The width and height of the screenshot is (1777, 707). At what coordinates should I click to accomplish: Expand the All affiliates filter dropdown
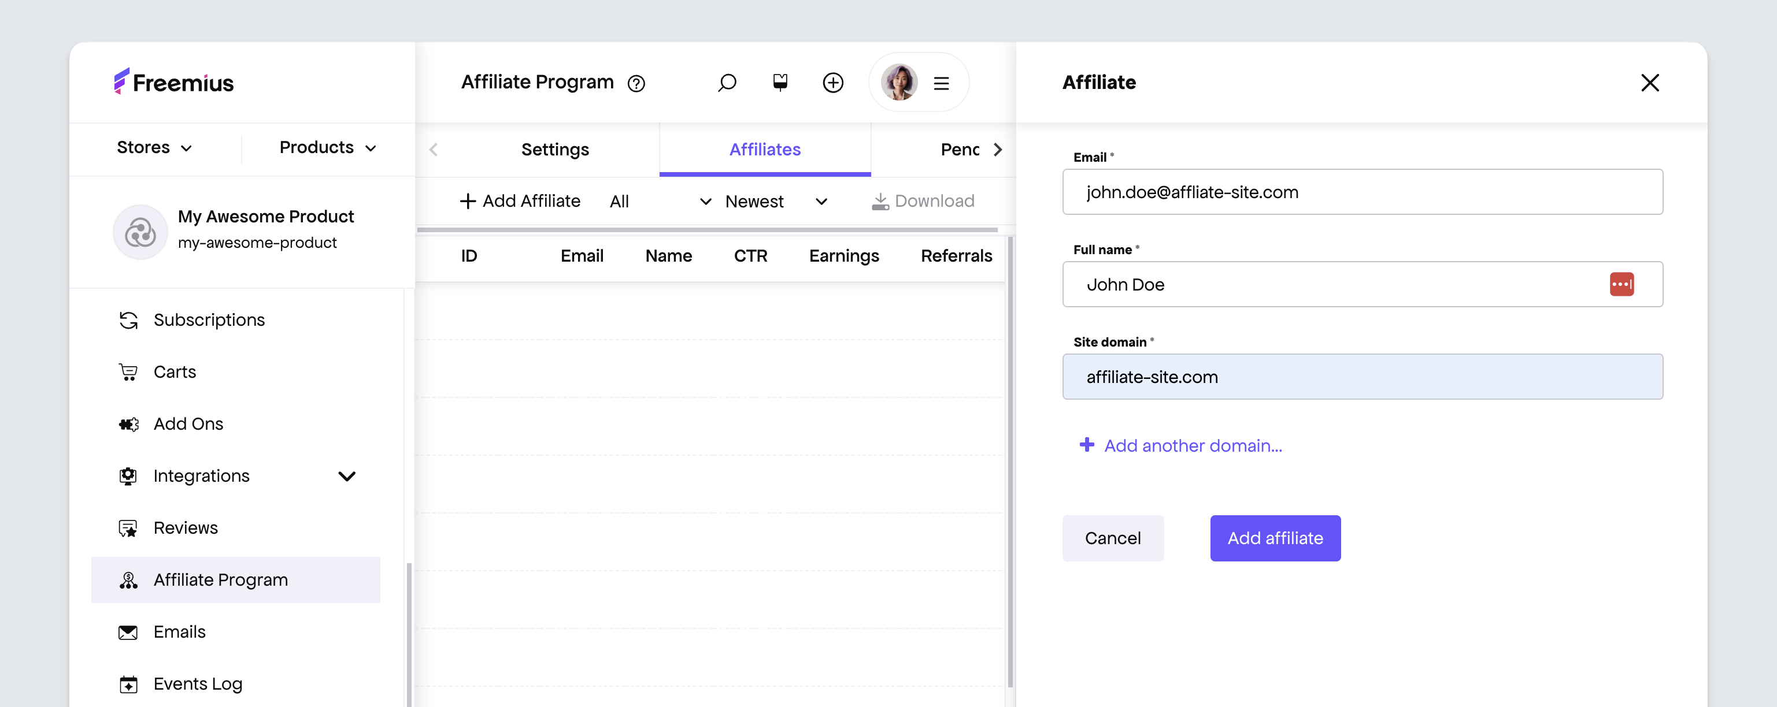coord(660,202)
